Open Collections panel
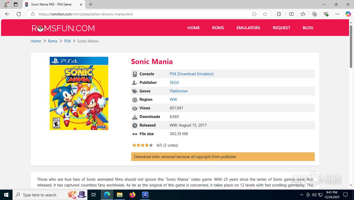Image resolution: width=354 pixels, height=200 pixels. click(314, 14)
